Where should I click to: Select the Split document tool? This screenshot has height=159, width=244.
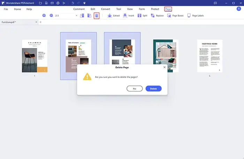[142, 16]
